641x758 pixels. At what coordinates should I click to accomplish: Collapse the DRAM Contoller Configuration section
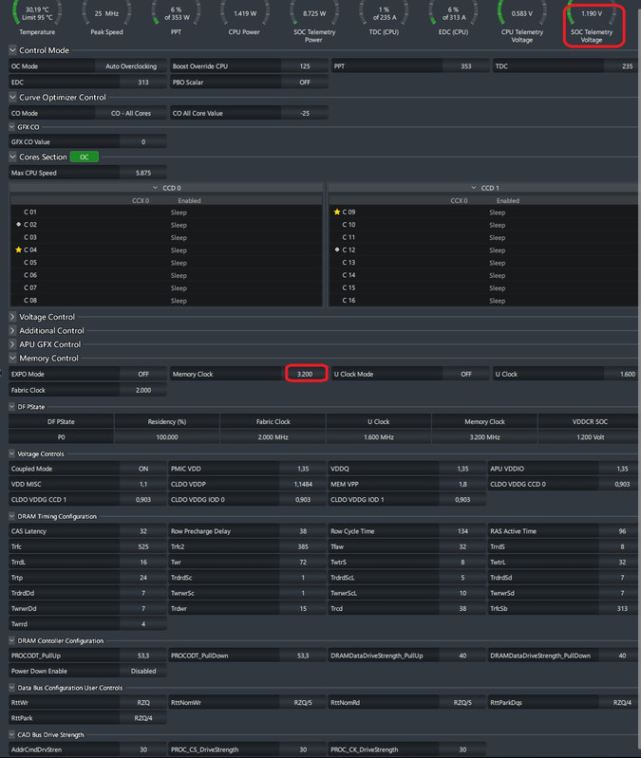12,640
